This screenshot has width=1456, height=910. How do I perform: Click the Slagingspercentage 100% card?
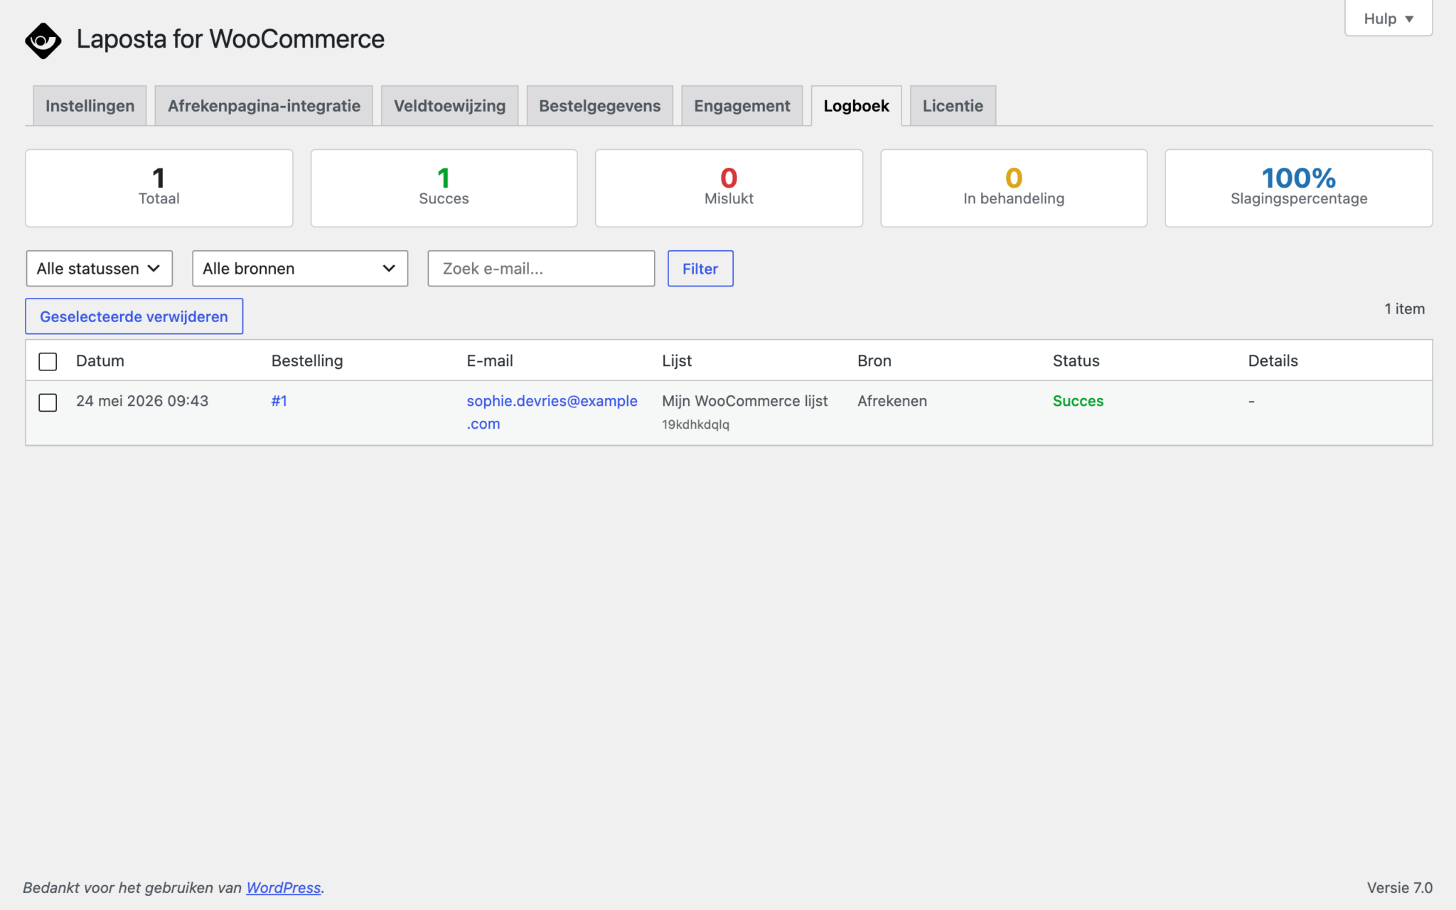1299,188
